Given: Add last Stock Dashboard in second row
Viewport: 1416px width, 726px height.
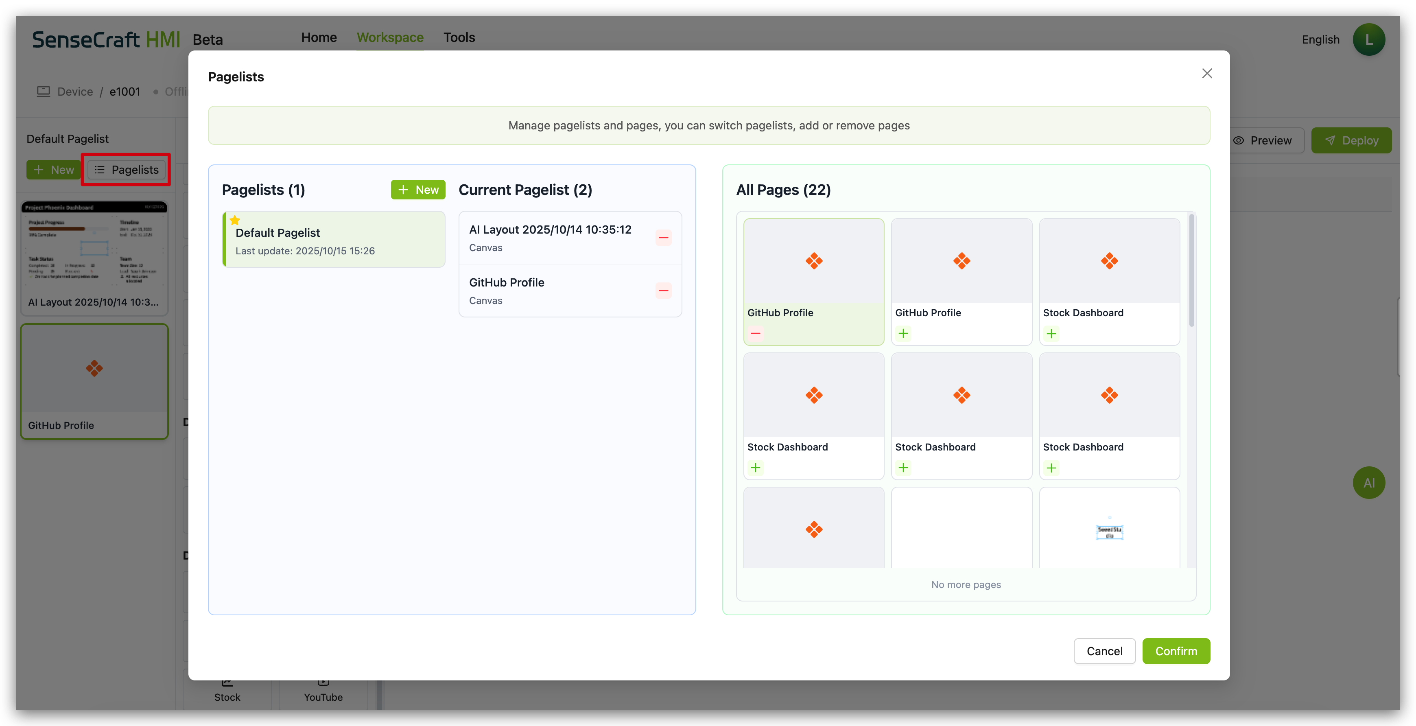Looking at the screenshot, I should point(1051,468).
